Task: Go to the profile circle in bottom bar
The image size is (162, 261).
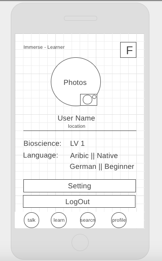Action: point(119,220)
